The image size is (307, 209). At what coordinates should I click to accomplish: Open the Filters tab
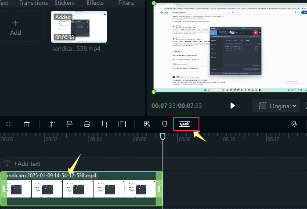(126, 3)
